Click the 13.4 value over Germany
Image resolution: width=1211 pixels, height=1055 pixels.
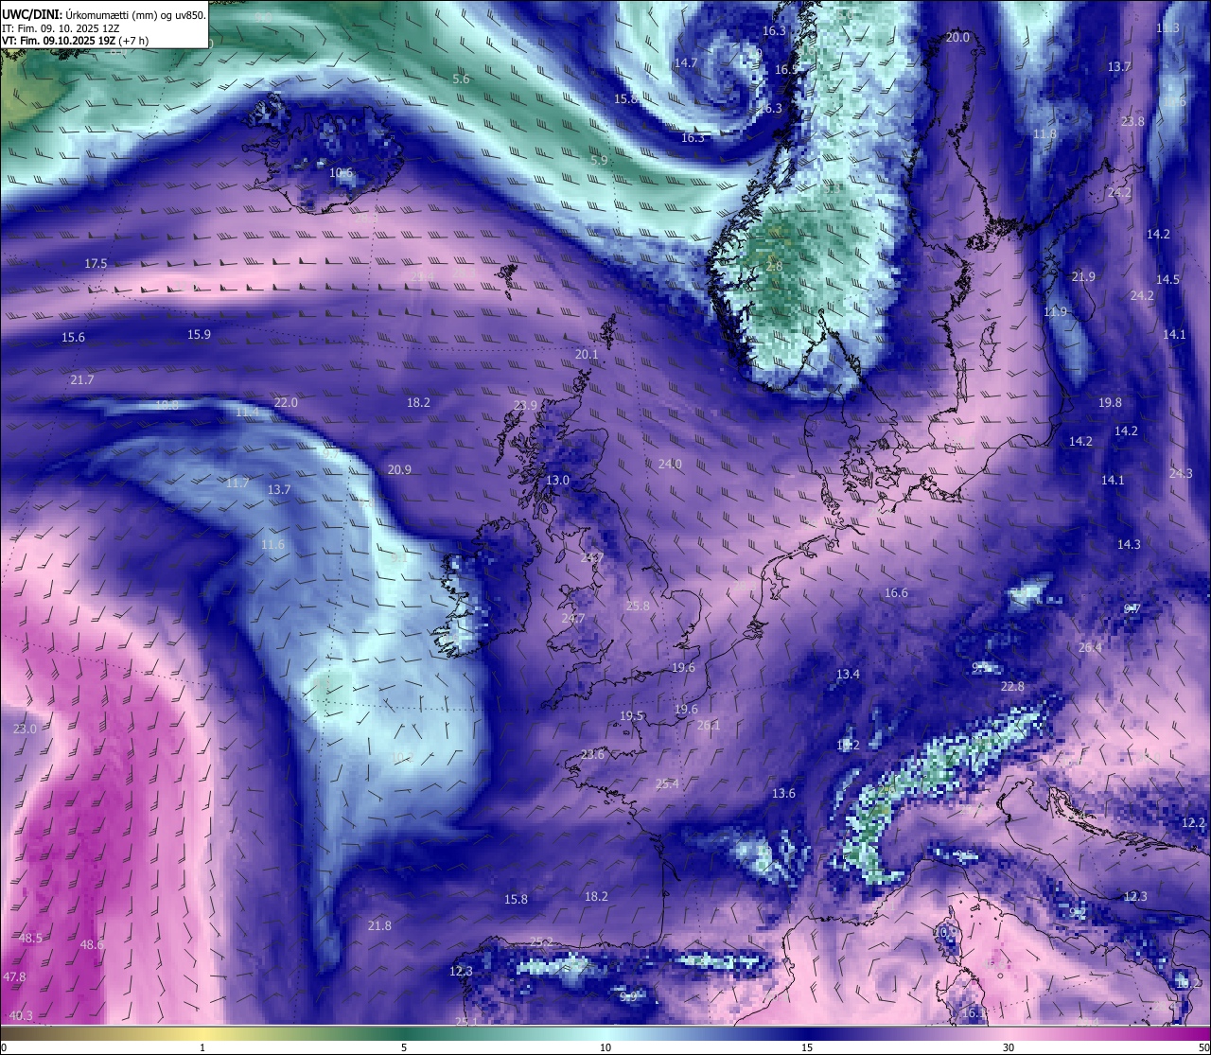pos(848,675)
